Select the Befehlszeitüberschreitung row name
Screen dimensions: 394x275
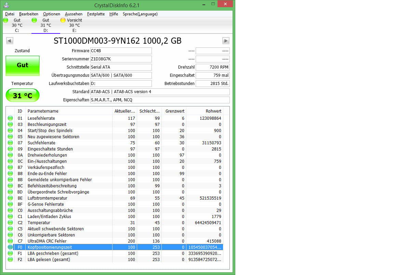pos(52,186)
